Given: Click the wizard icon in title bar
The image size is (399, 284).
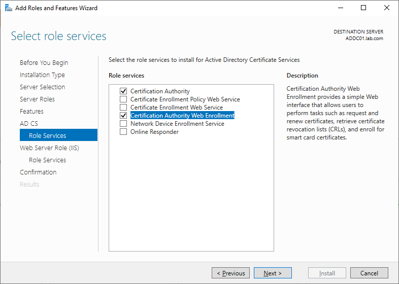Looking at the screenshot, I should tap(9, 8).
